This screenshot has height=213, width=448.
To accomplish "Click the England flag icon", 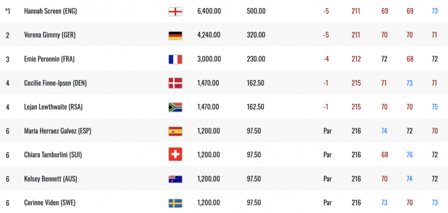I will coord(175,12).
